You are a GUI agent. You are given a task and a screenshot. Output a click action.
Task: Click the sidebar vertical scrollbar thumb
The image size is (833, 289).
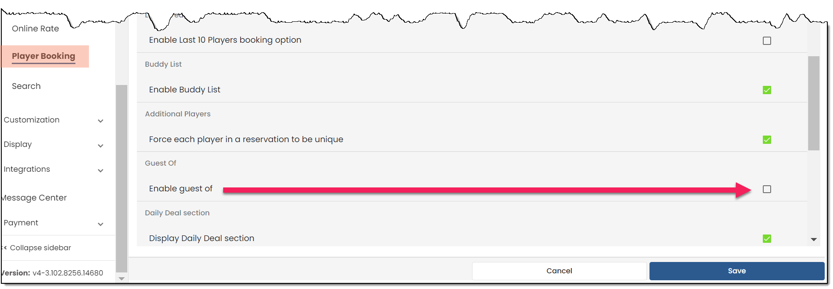pos(122,178)
